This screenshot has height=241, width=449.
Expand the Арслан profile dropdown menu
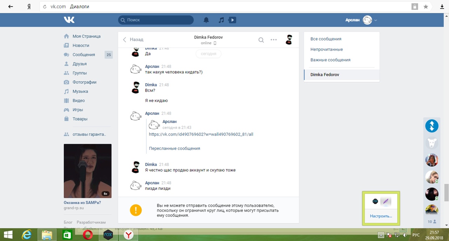coord(376,20)
